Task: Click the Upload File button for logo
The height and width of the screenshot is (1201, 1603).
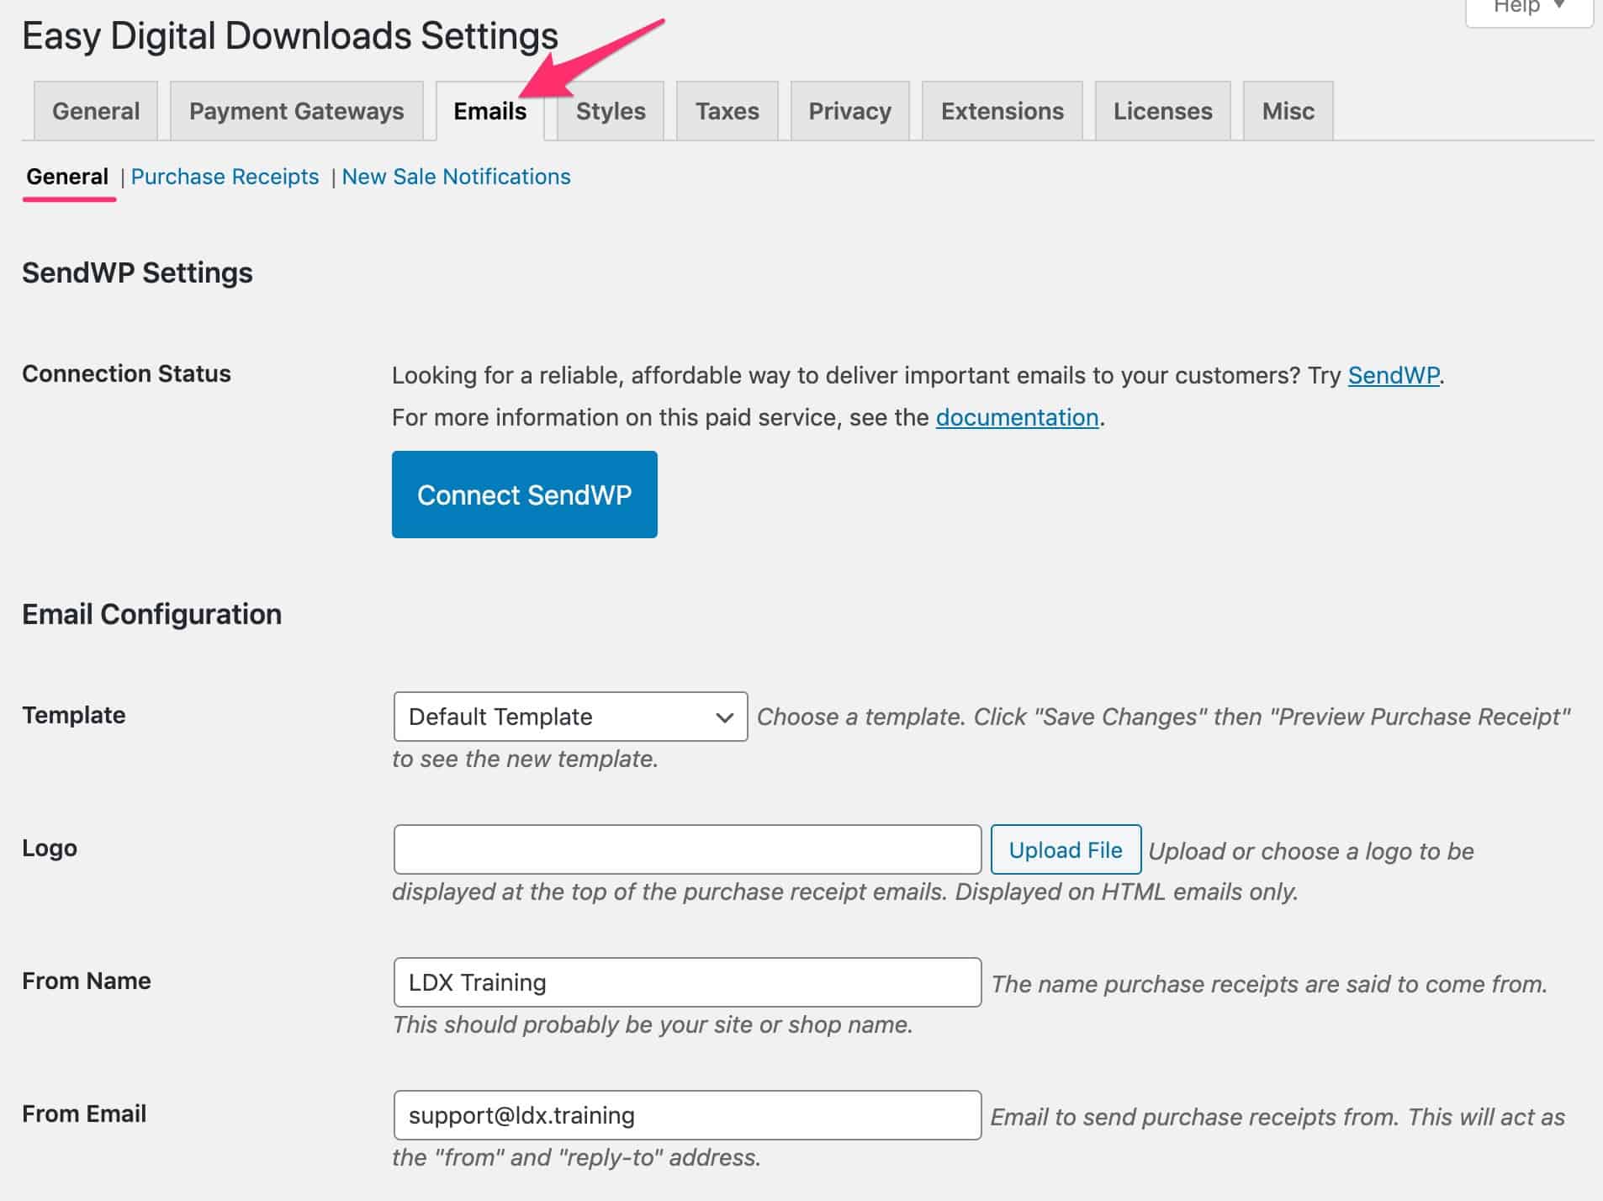Action: (x=1066, y=849)
